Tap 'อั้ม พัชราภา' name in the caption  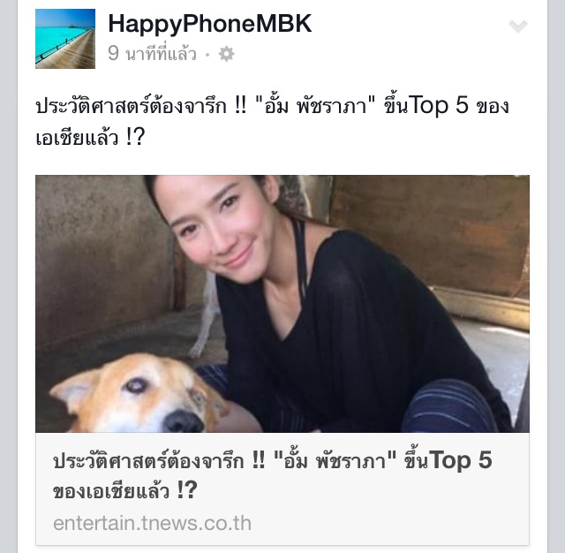coord(315,106)
